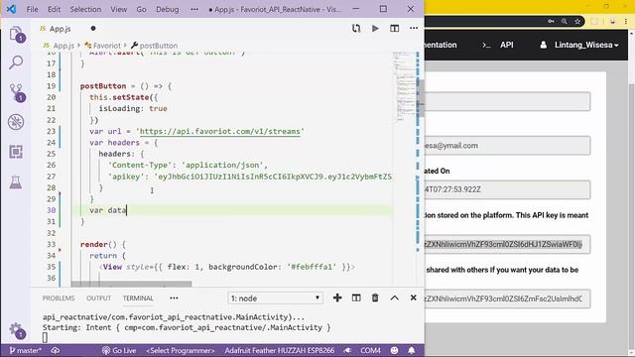Viewport: 635px width, 357px height.
Task: Open the notifications bell in the status bar
Action: coord(411,350)
